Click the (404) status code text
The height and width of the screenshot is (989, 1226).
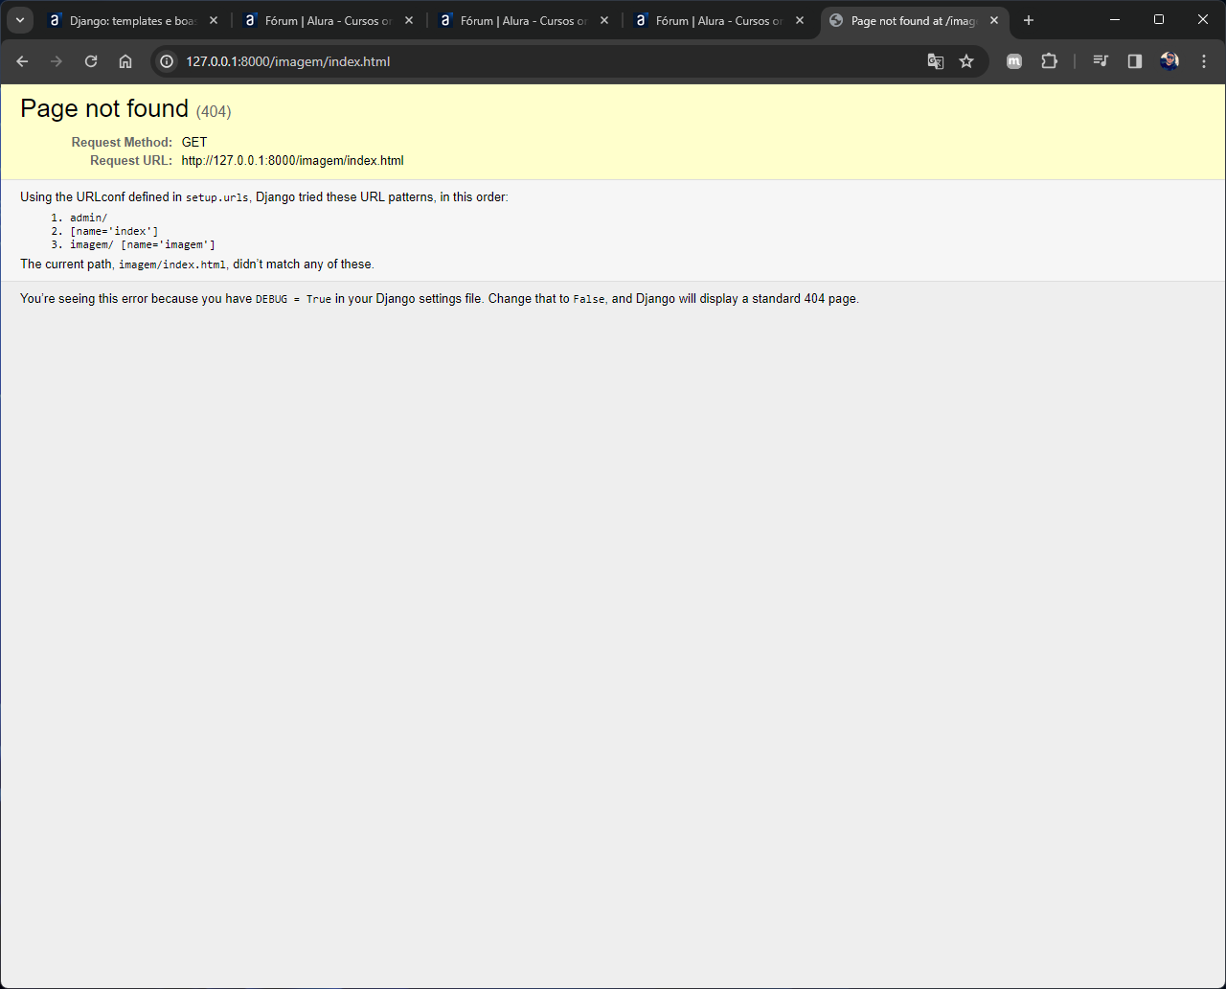[214, 111]
